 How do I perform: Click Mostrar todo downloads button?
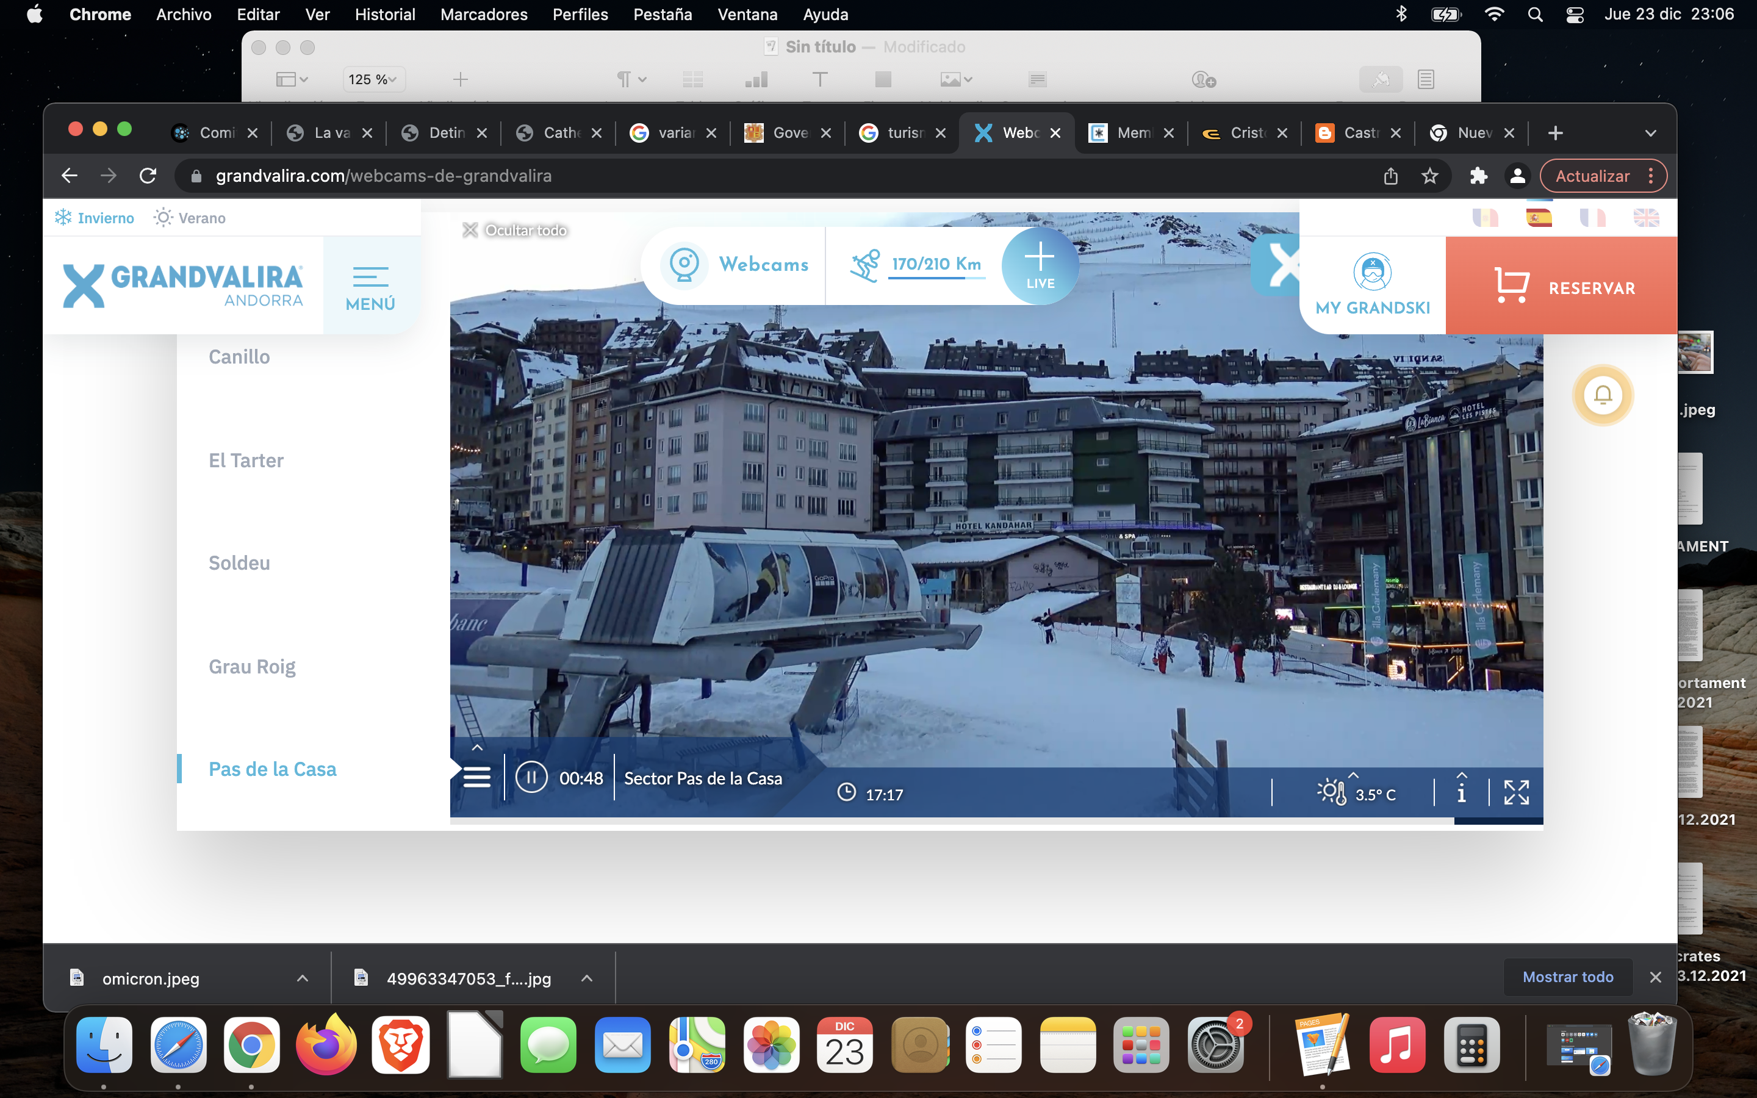point(1567,977)
